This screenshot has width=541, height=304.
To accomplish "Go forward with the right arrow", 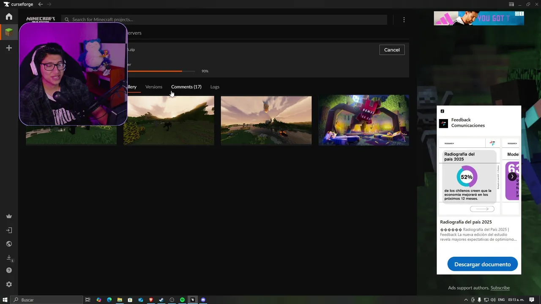I will [49, 4].
